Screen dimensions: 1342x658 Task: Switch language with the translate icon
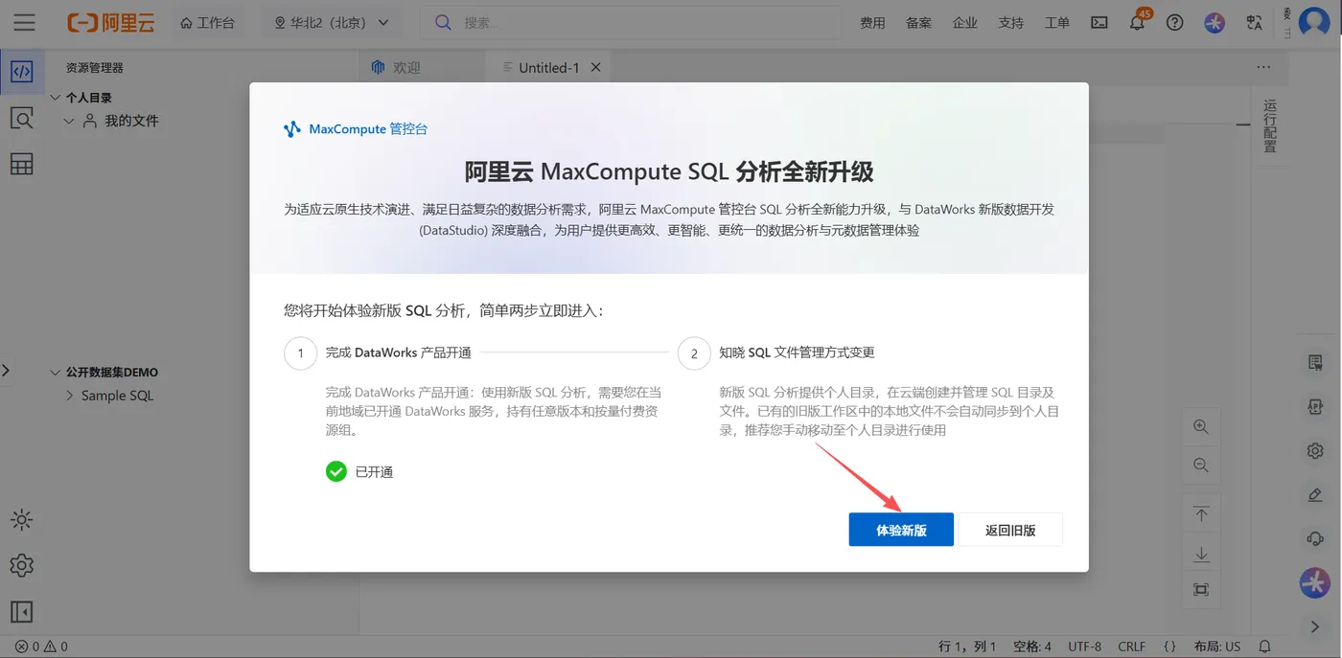[1254, 23]
